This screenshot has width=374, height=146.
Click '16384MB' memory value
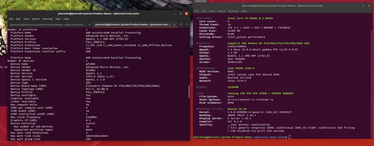[234, 87]
